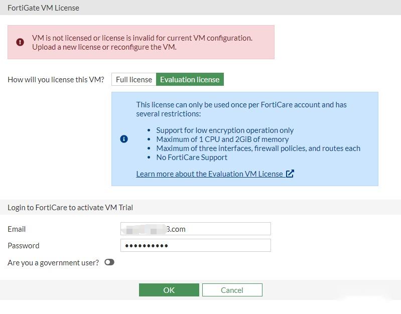Screen dimensions: 401x314
Task: Focus the Password input field
Action: (196, 245)
